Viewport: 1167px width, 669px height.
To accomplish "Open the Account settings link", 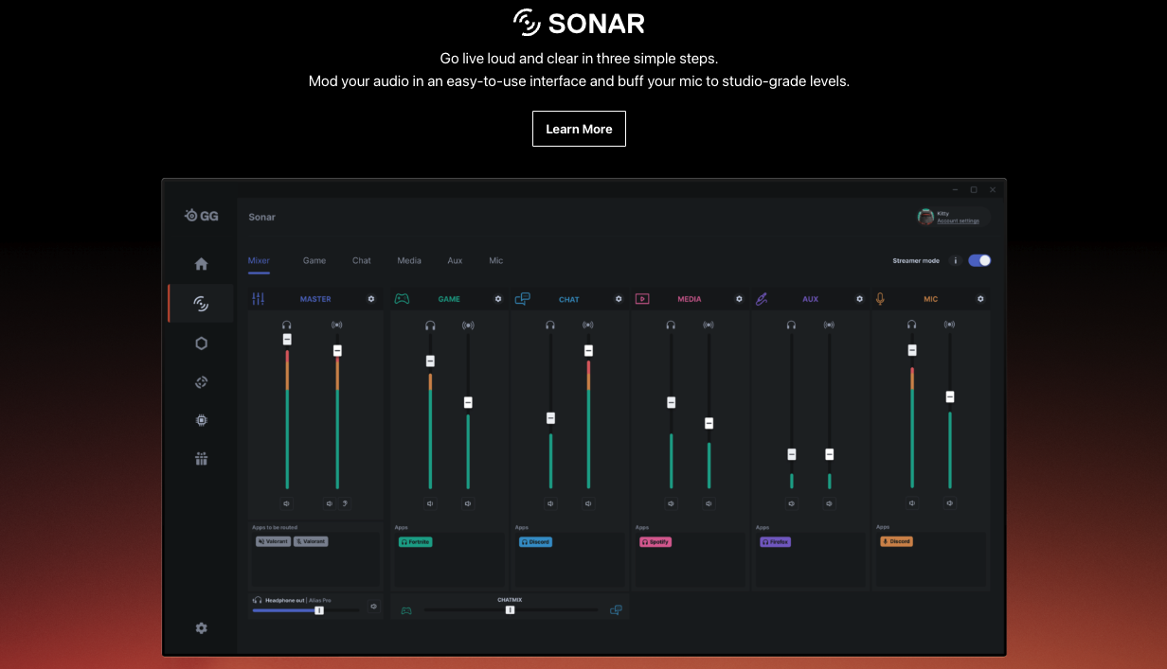I will click(x=959, y=220).
